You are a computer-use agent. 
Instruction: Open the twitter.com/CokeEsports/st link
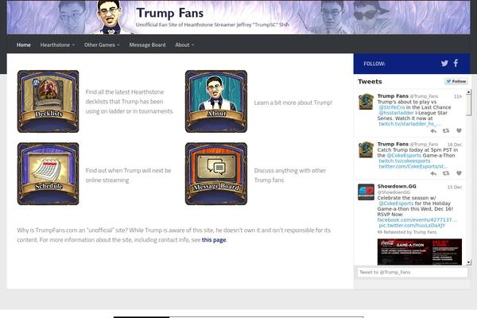coord(413,166)
